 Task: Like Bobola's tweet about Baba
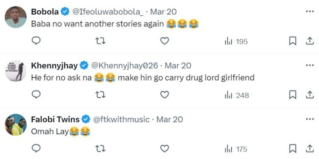tap(164, 41)
